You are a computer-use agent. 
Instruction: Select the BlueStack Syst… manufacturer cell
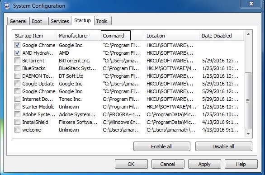click(x=77, y=68)
